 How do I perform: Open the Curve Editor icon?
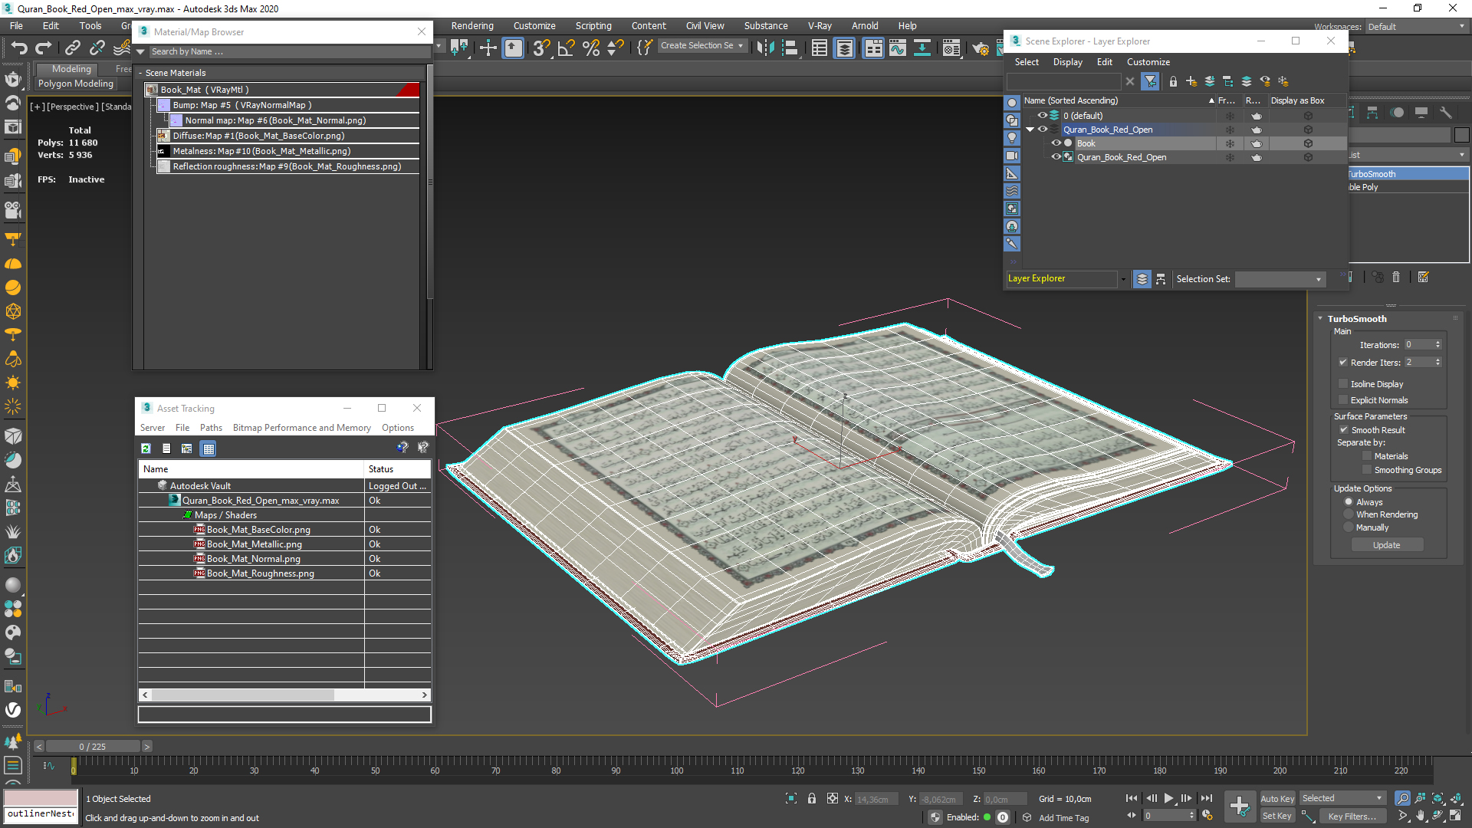pos(898,48)
